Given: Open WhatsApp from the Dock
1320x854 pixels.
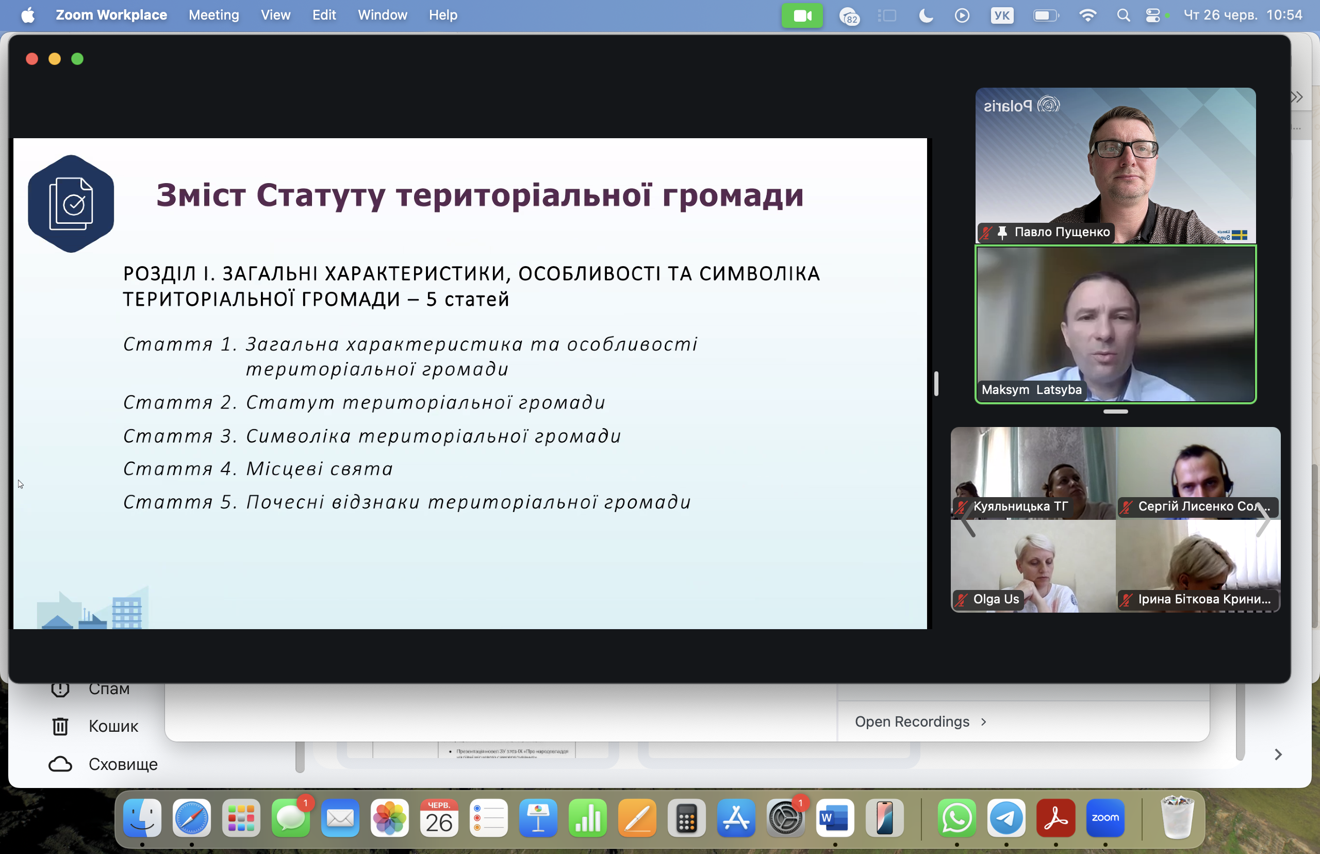Looking at the screenshot, I should pos(957,818).
